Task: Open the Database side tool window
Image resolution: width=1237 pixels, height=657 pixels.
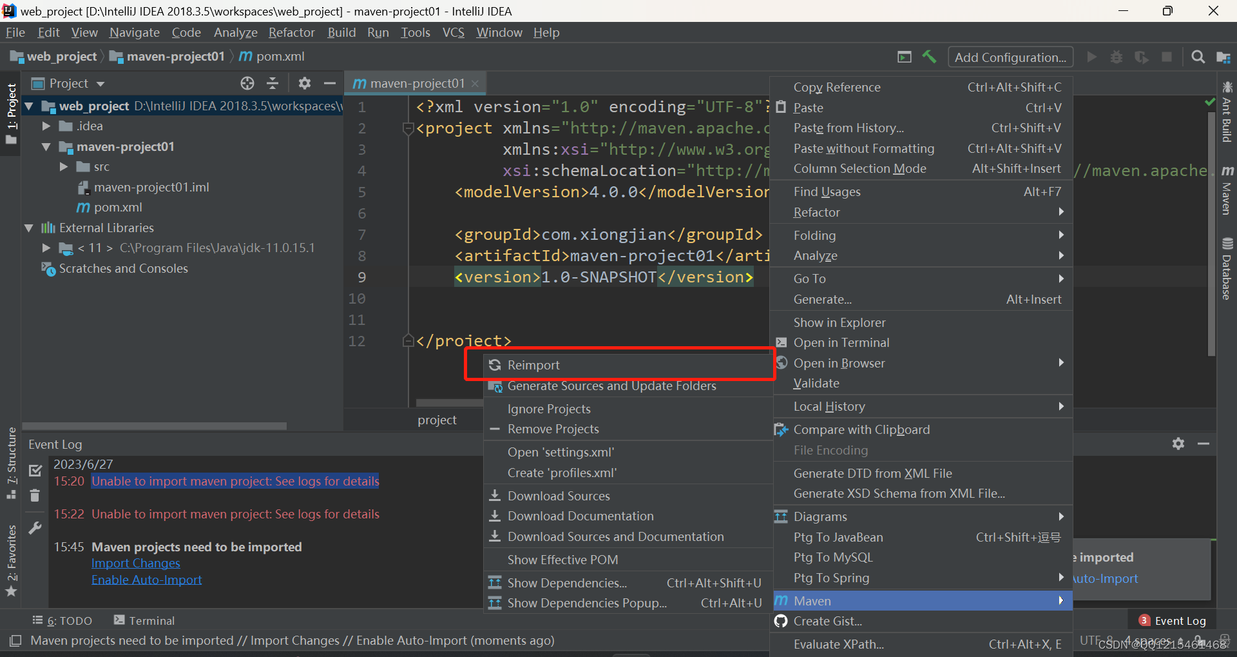Action: [x=1227, y=269]
